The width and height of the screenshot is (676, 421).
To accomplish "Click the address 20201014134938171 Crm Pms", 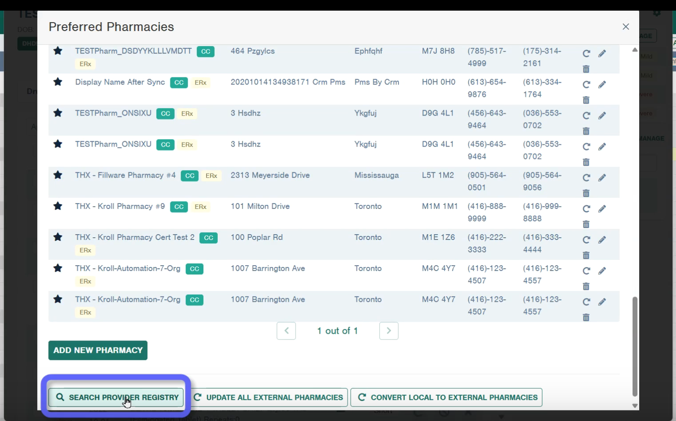I will pyautogui.click(x=288, y=82).
